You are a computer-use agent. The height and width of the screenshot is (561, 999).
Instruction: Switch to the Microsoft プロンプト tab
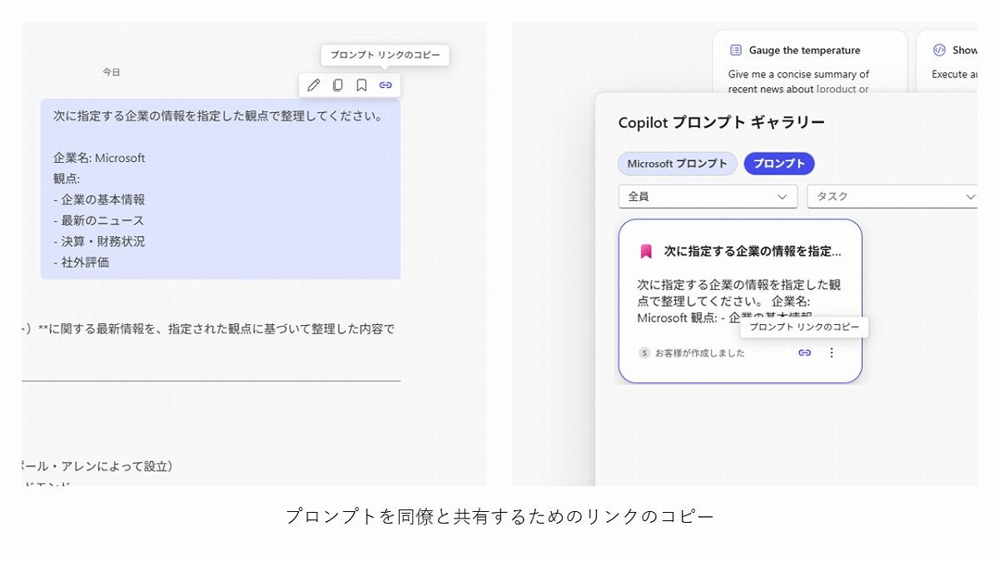pos(677,164)
